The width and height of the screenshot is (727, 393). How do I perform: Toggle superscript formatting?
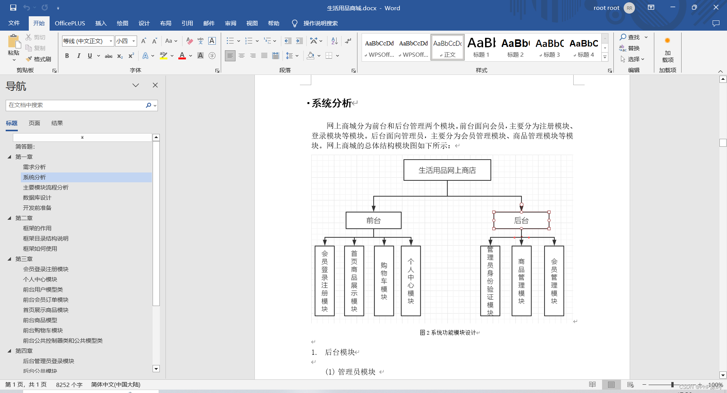tap(131, 56)
